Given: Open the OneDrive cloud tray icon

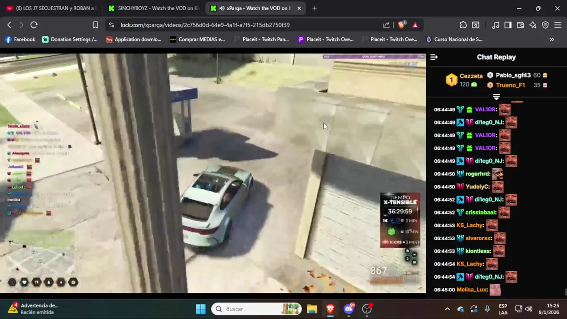Looking at the screenshot, I should 461,309.
